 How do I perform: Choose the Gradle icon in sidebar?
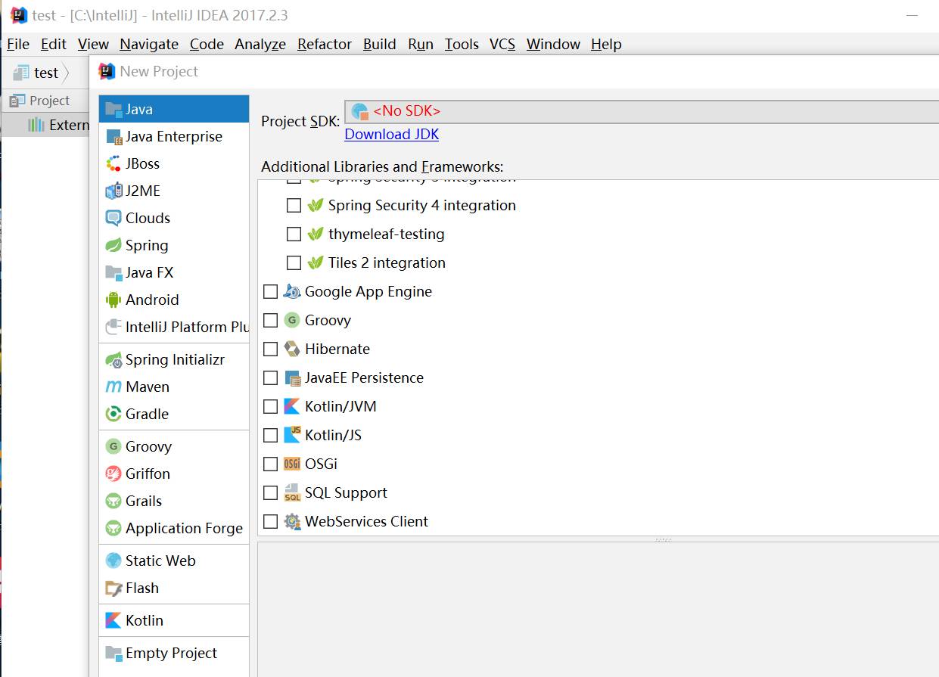coord(113,414)
